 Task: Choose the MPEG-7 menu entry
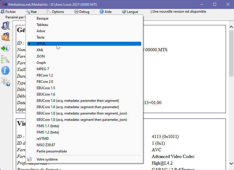43,69
